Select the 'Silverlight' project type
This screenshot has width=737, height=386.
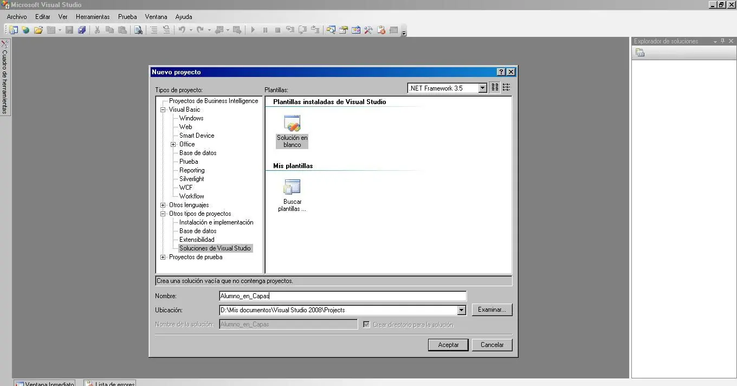tap(192, 179)
